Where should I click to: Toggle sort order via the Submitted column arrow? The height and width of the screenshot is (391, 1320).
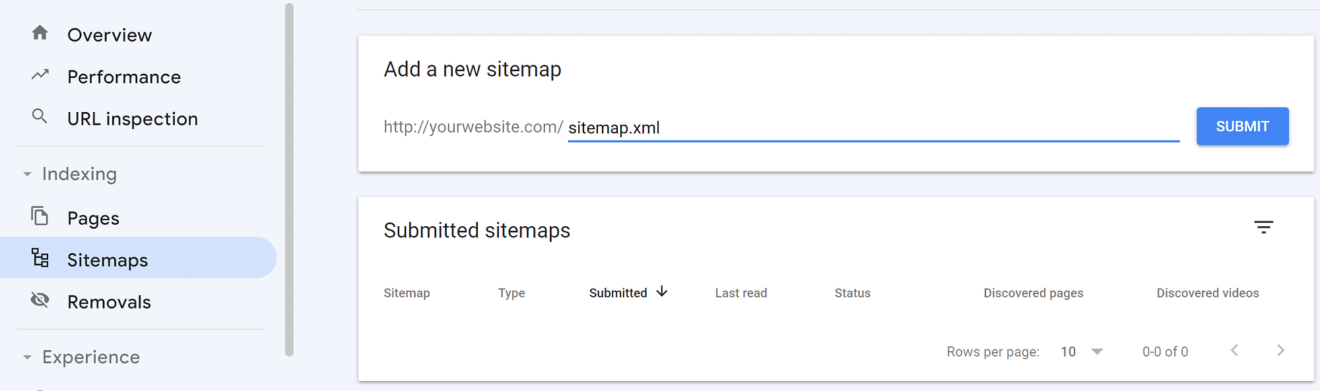662,292
